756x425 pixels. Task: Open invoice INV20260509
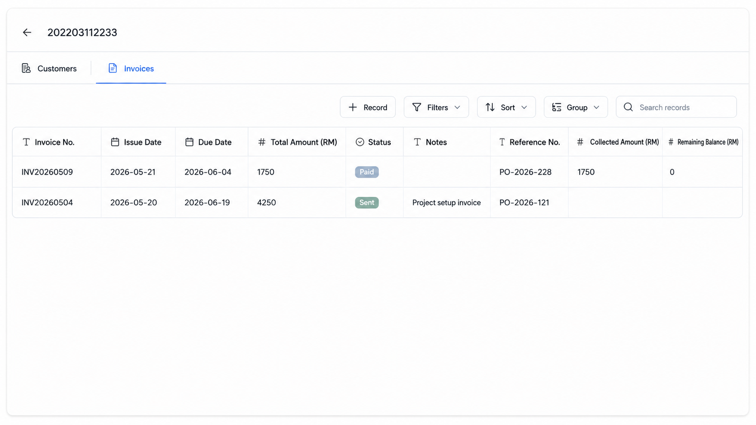pyautogui.click(x=47, y=172)
